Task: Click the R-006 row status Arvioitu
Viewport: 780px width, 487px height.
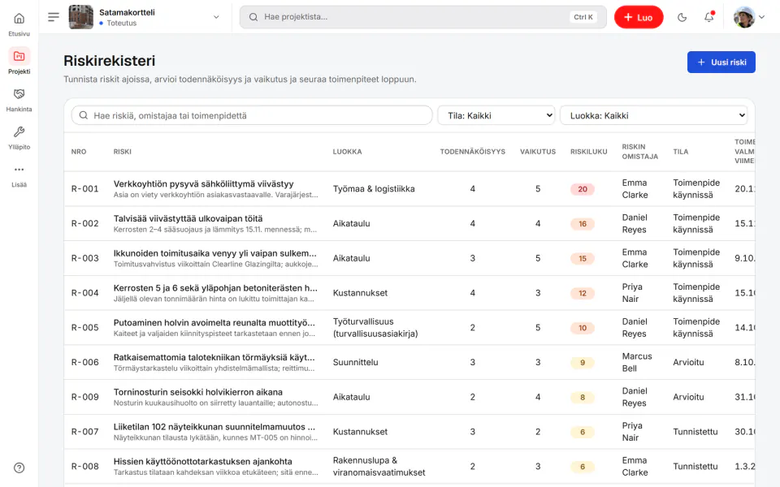Action: 688,362
